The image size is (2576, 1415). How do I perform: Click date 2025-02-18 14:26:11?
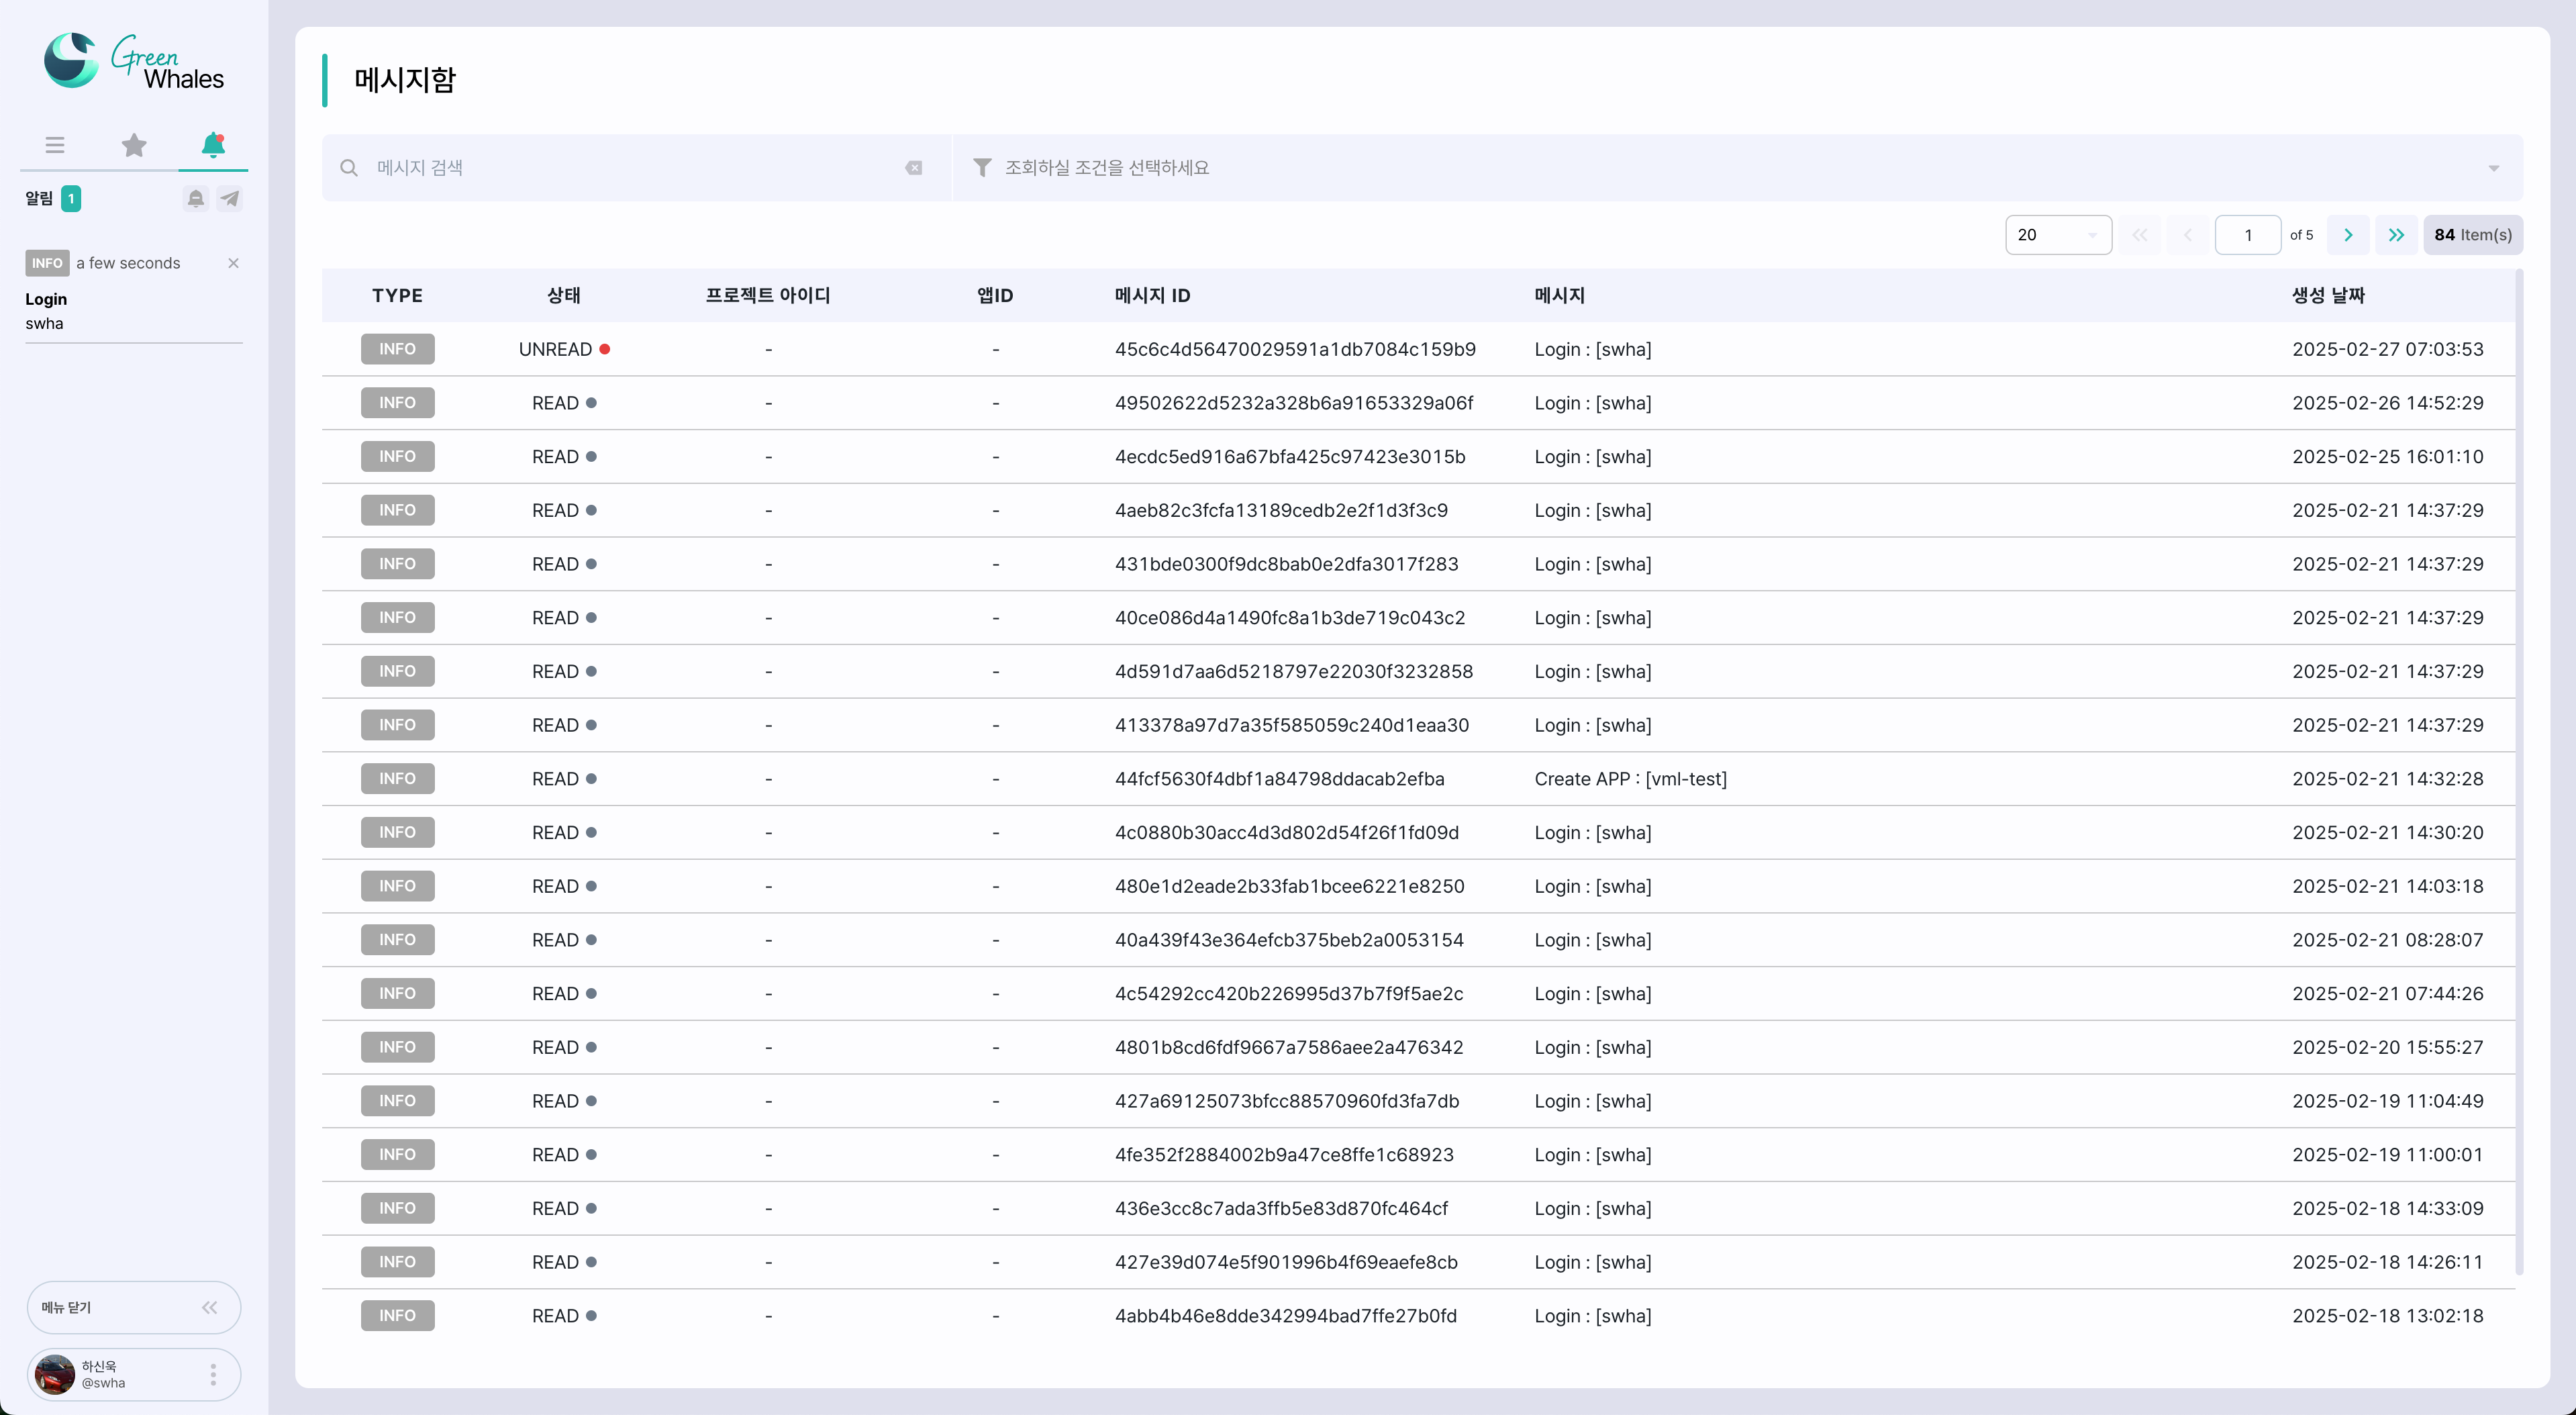pos(2387,1262)
